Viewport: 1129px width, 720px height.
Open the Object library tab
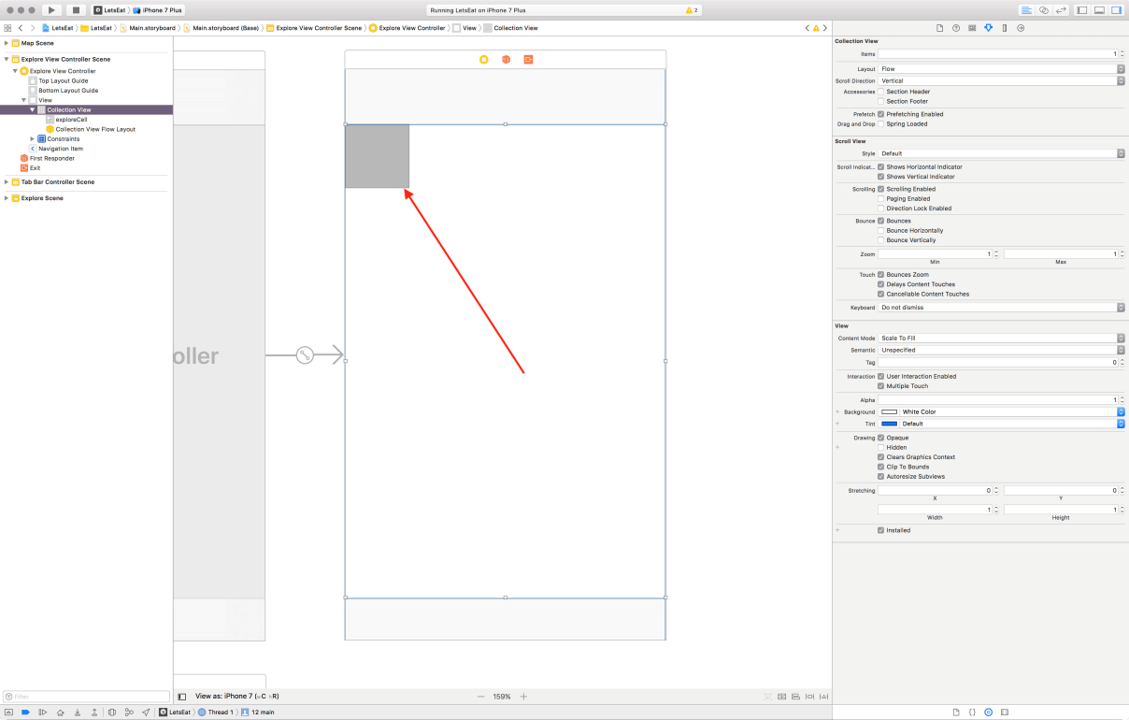click(x=988, y=713)
